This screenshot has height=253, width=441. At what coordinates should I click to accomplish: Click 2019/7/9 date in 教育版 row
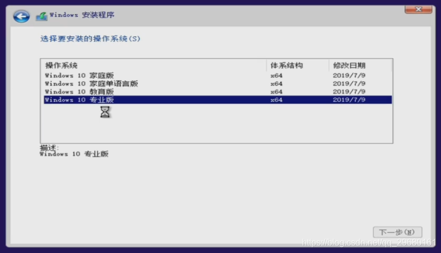(349, 92)
